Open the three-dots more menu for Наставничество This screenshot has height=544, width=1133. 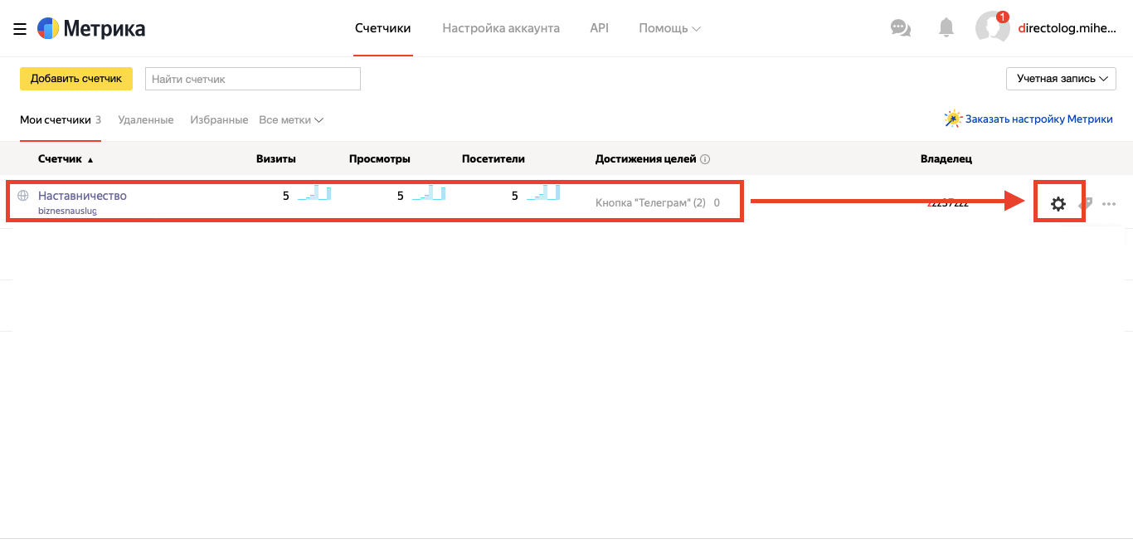tap(1109, 204)
